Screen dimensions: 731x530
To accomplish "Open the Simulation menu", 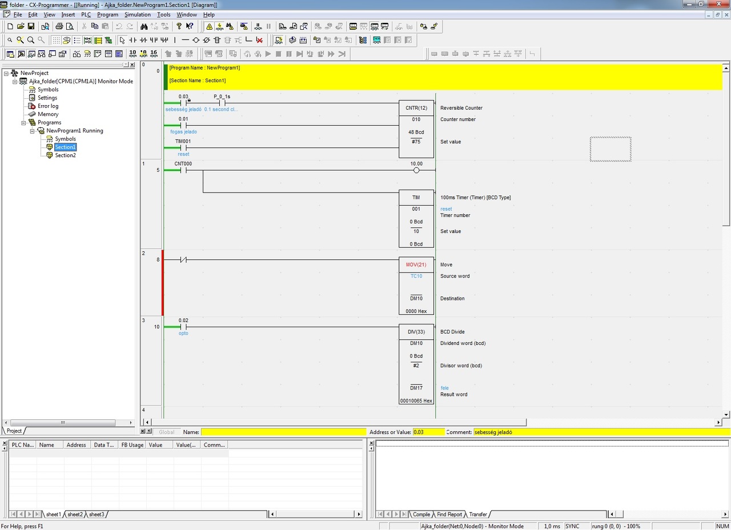I will coord(138,14).
